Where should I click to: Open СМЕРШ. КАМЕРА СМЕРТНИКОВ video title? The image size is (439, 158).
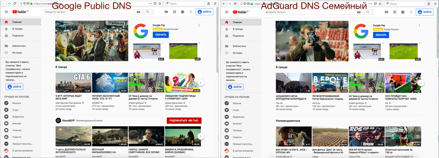(x=144, y=151)
